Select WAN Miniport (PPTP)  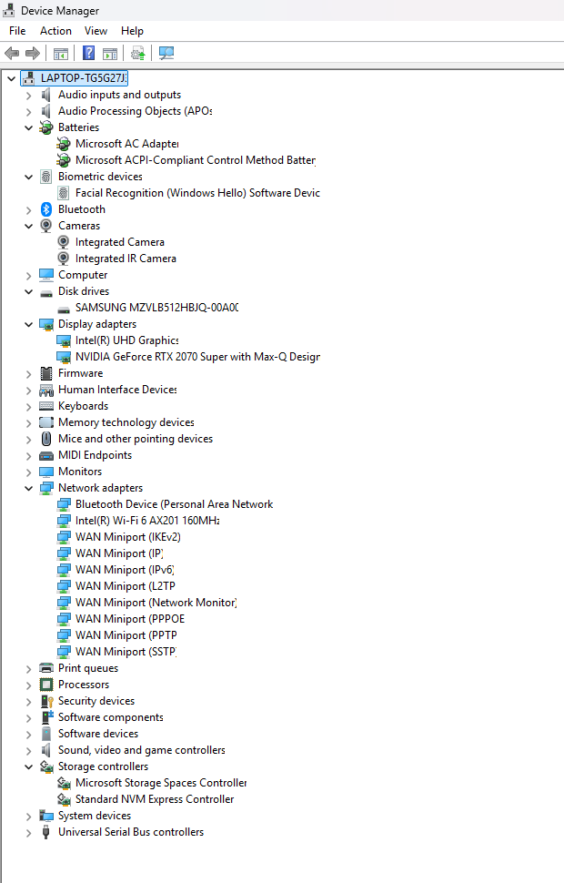pyautogui.click(x=126, y=635)
